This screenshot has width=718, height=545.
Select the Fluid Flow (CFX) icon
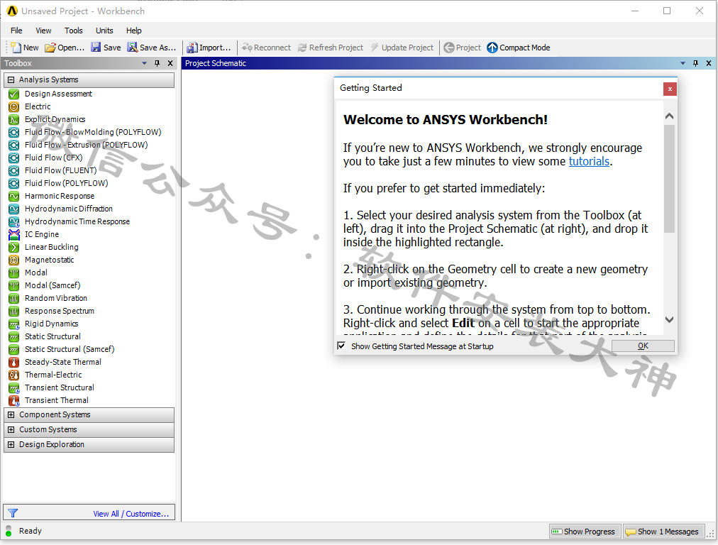pos(13,158)
